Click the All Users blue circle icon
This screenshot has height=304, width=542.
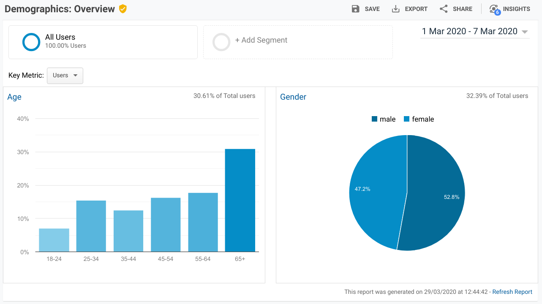pos(31,42)
